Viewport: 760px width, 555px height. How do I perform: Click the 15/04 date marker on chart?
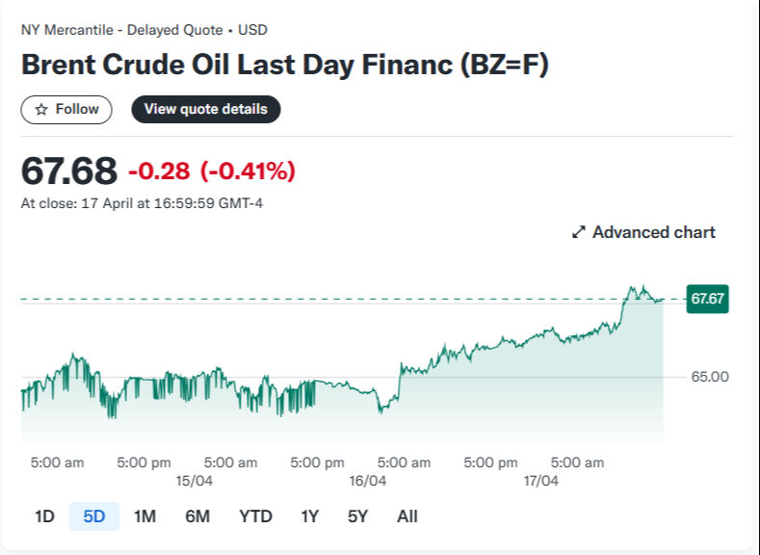coord(194,481)
